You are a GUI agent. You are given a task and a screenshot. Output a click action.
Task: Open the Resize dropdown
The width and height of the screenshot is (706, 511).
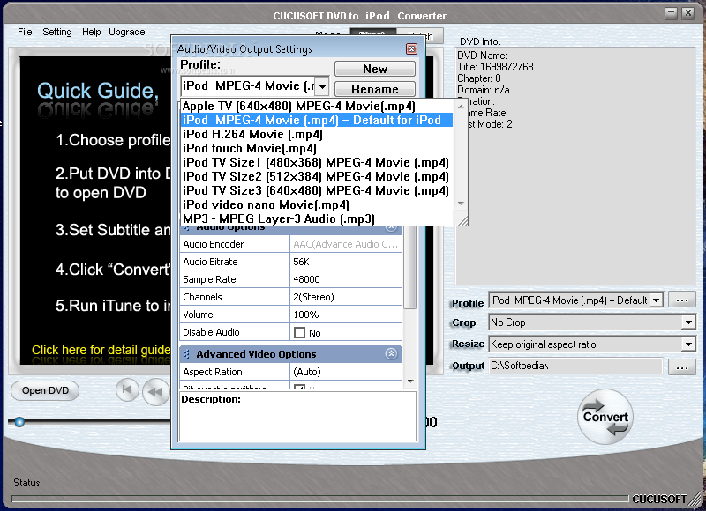pos(688,344)
